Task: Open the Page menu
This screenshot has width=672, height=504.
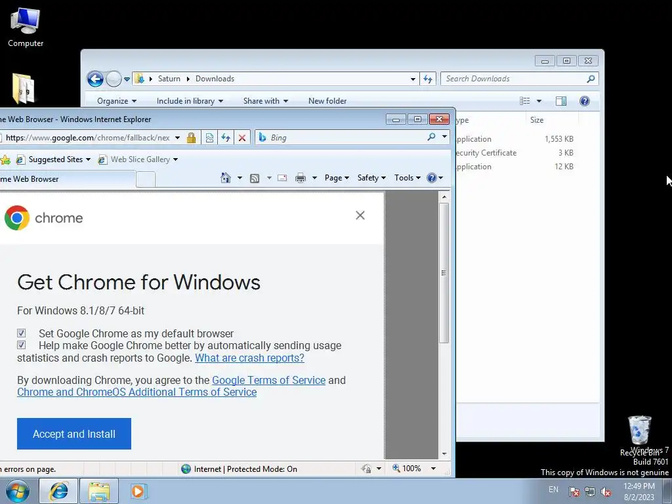Action: (337, 178)
